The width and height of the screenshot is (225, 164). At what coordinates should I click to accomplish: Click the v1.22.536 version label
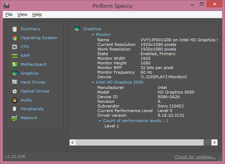[15, 157]
